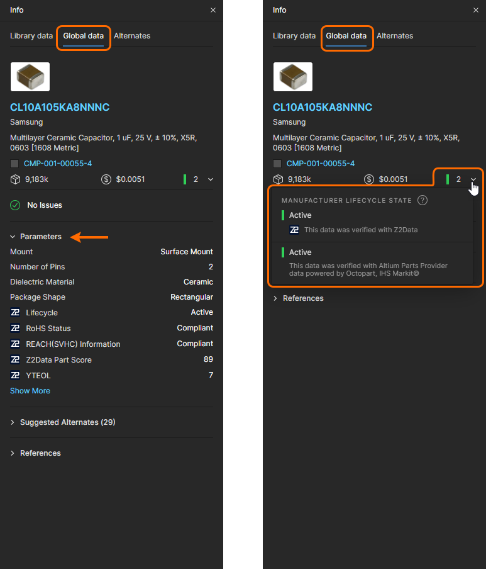
Task: Expand References section in right panel
Action: [275, 298]
